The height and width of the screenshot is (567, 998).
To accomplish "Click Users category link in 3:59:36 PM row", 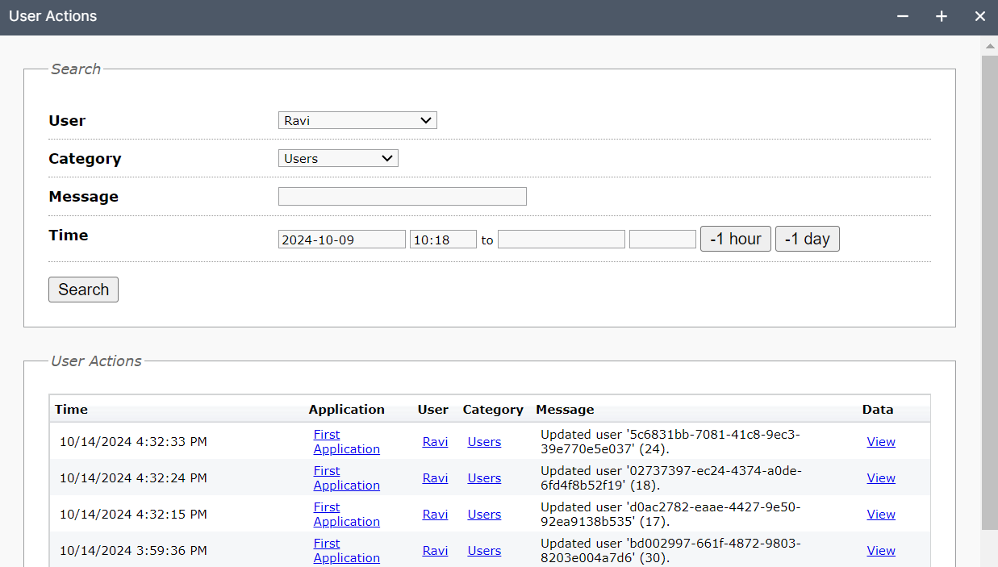I will (484, 551).
